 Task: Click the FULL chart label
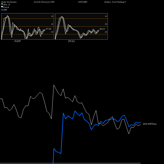[72, 41]
